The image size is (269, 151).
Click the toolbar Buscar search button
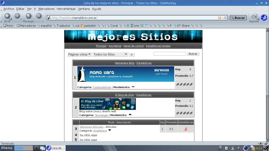pyautogui.click(x=238, y=18)
